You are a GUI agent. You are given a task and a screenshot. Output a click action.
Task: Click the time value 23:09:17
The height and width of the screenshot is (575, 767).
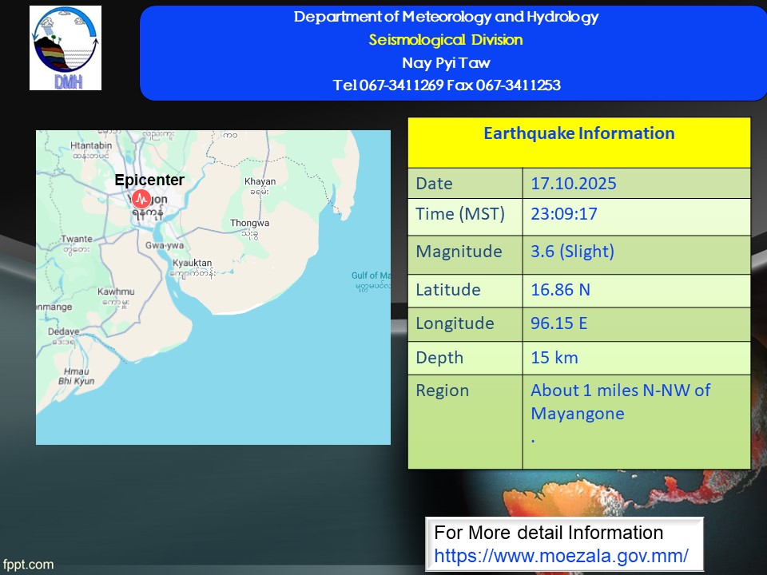pyautogui.click(x=564, y=215)
